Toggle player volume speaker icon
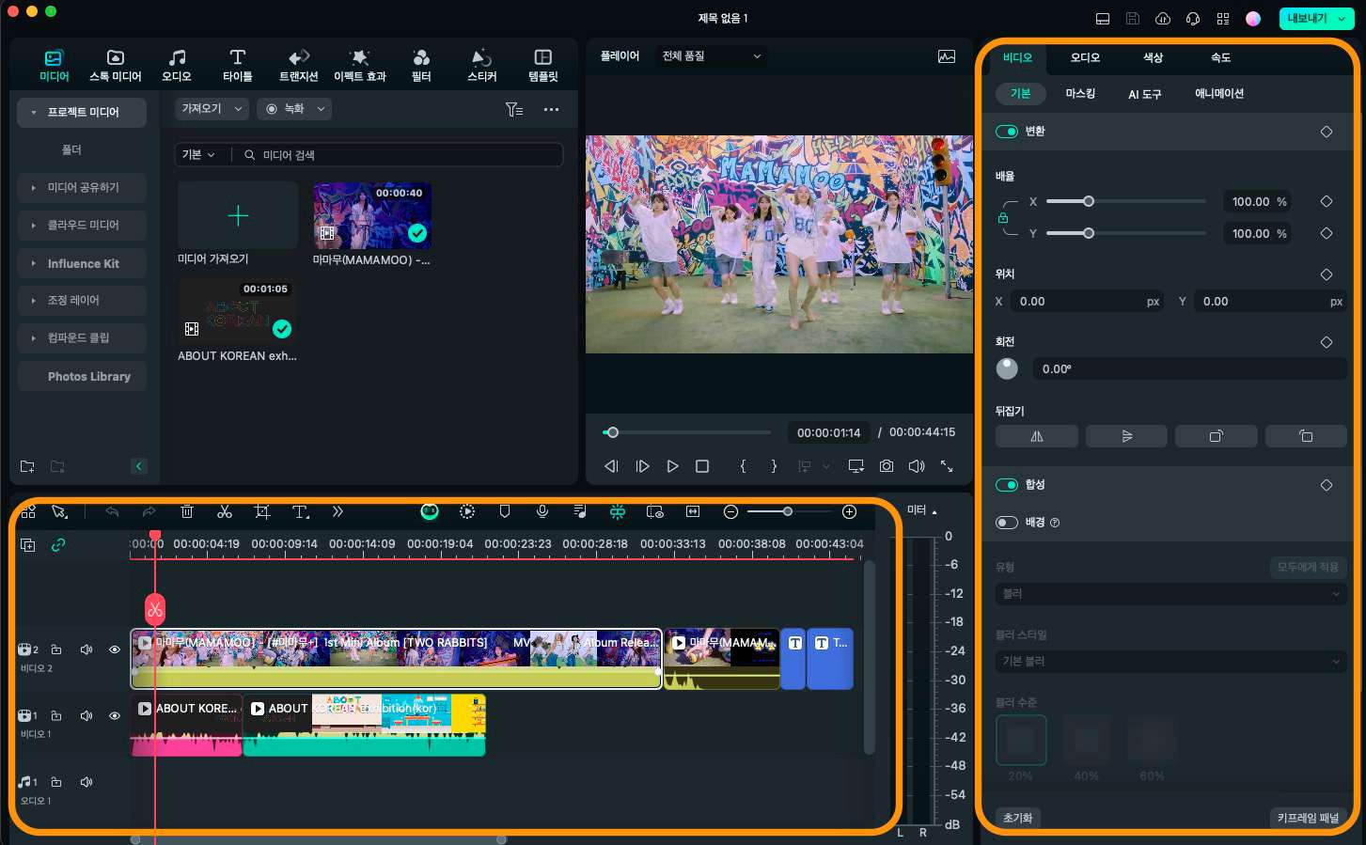 [917, 466]
